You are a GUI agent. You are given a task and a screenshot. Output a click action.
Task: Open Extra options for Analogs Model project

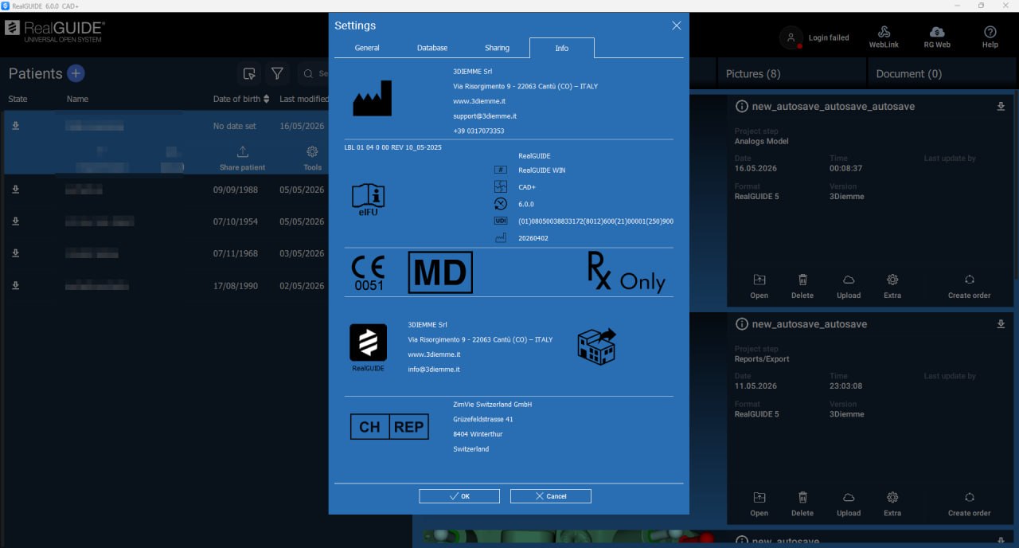(x=892, y=287)
